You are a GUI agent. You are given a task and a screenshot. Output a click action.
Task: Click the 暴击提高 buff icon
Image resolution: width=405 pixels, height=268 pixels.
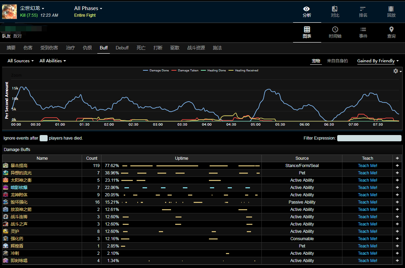[6, 166]
